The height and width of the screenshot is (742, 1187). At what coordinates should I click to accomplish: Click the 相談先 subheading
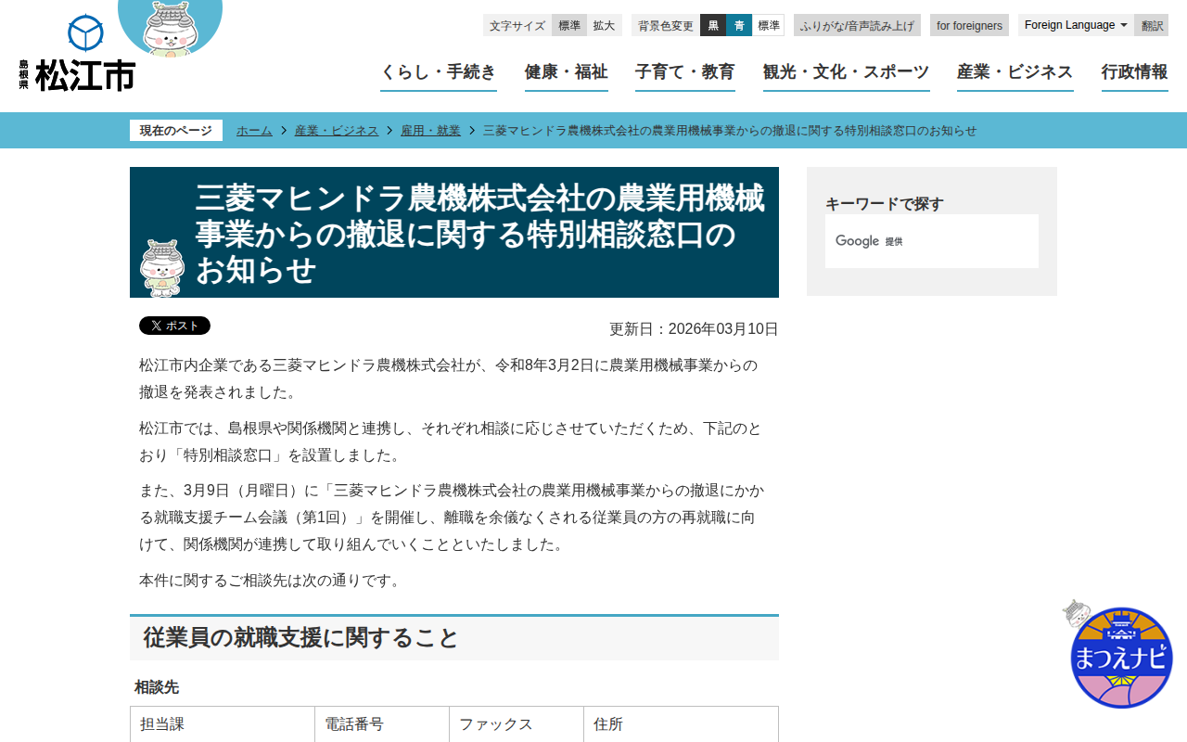coord(157,687)
